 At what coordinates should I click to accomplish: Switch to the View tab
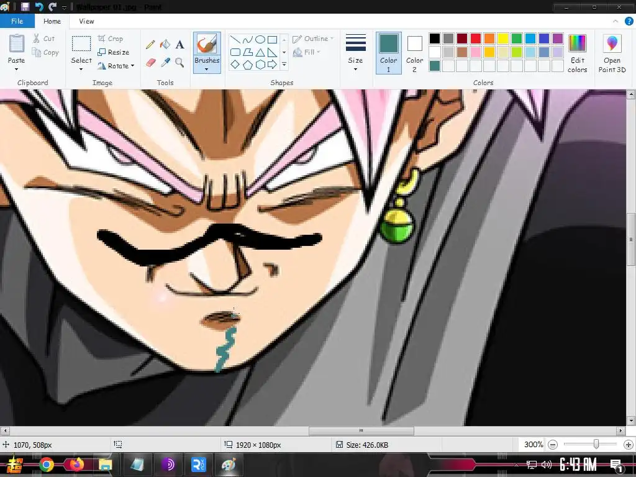coord(86,21)
